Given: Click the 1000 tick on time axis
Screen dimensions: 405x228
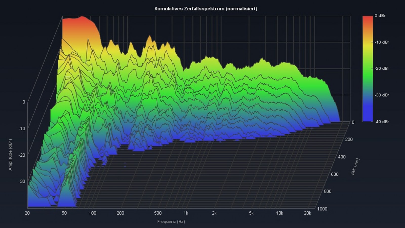Looking at the screenshot, I should pos(322,209).
